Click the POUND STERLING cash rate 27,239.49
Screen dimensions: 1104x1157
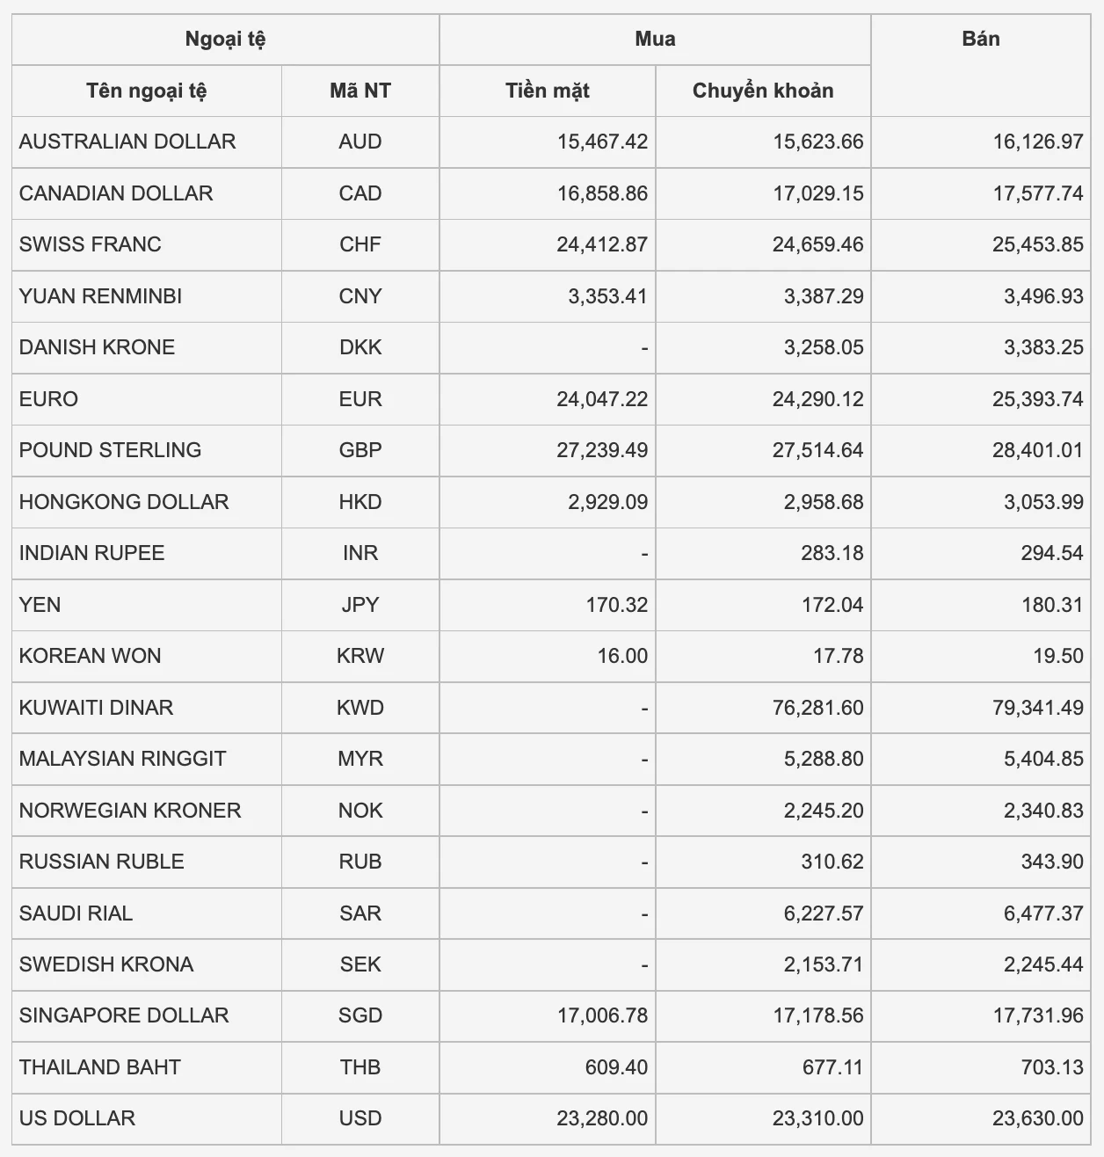point(601,450)
